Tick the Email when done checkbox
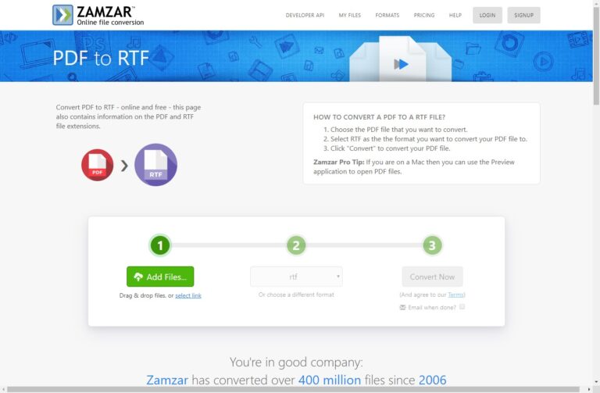The height and width of the screenshot is (393, 600). tap(462, 307)
